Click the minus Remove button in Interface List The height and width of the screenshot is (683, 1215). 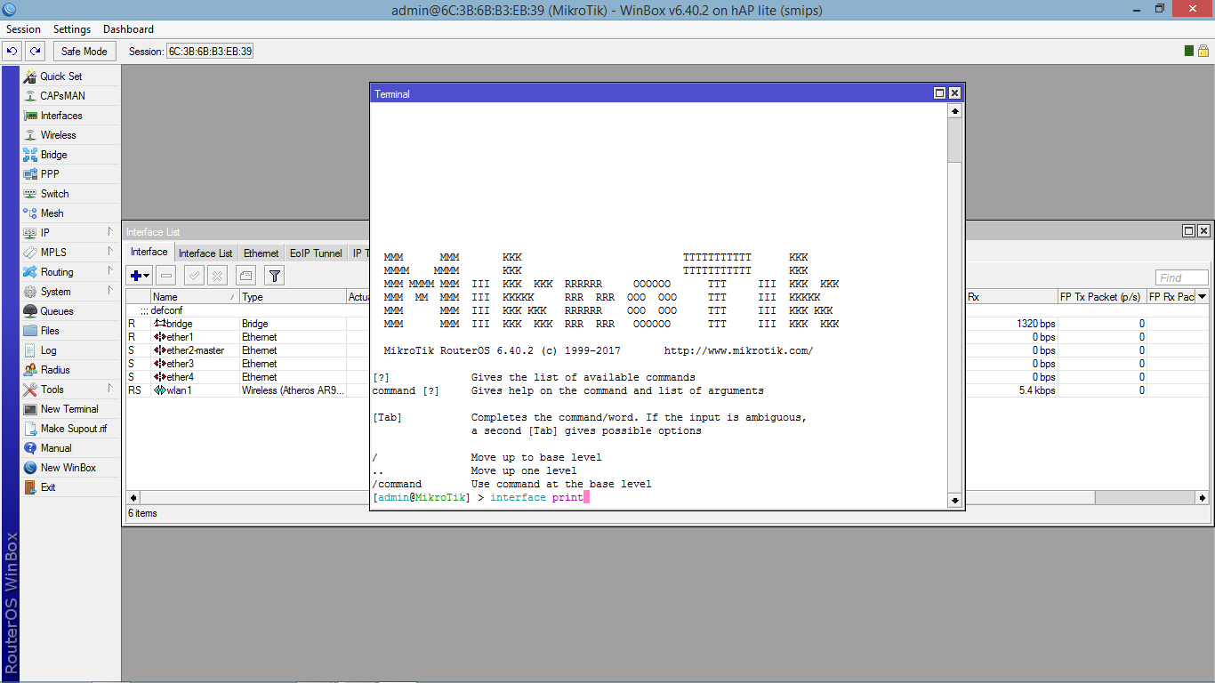click(166, 276)
